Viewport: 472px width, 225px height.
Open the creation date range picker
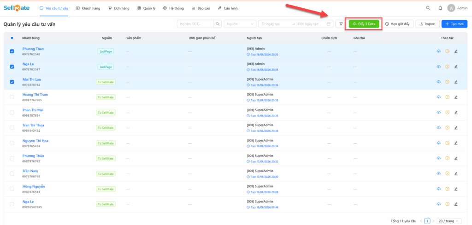click(296, 24)
